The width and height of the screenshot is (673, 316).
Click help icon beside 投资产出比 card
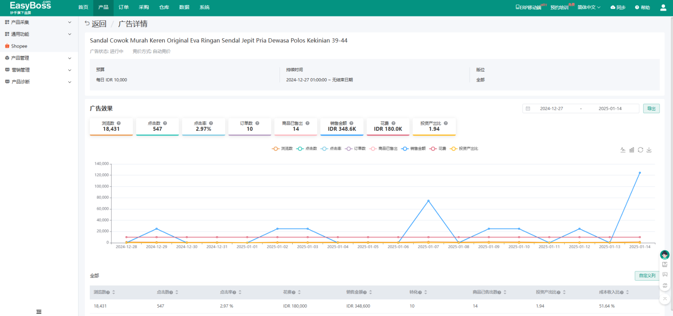coord(446,123)
